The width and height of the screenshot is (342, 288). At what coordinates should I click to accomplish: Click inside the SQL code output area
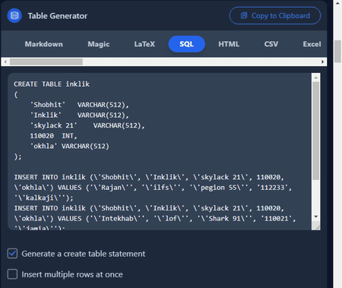(x=160, y=151)
